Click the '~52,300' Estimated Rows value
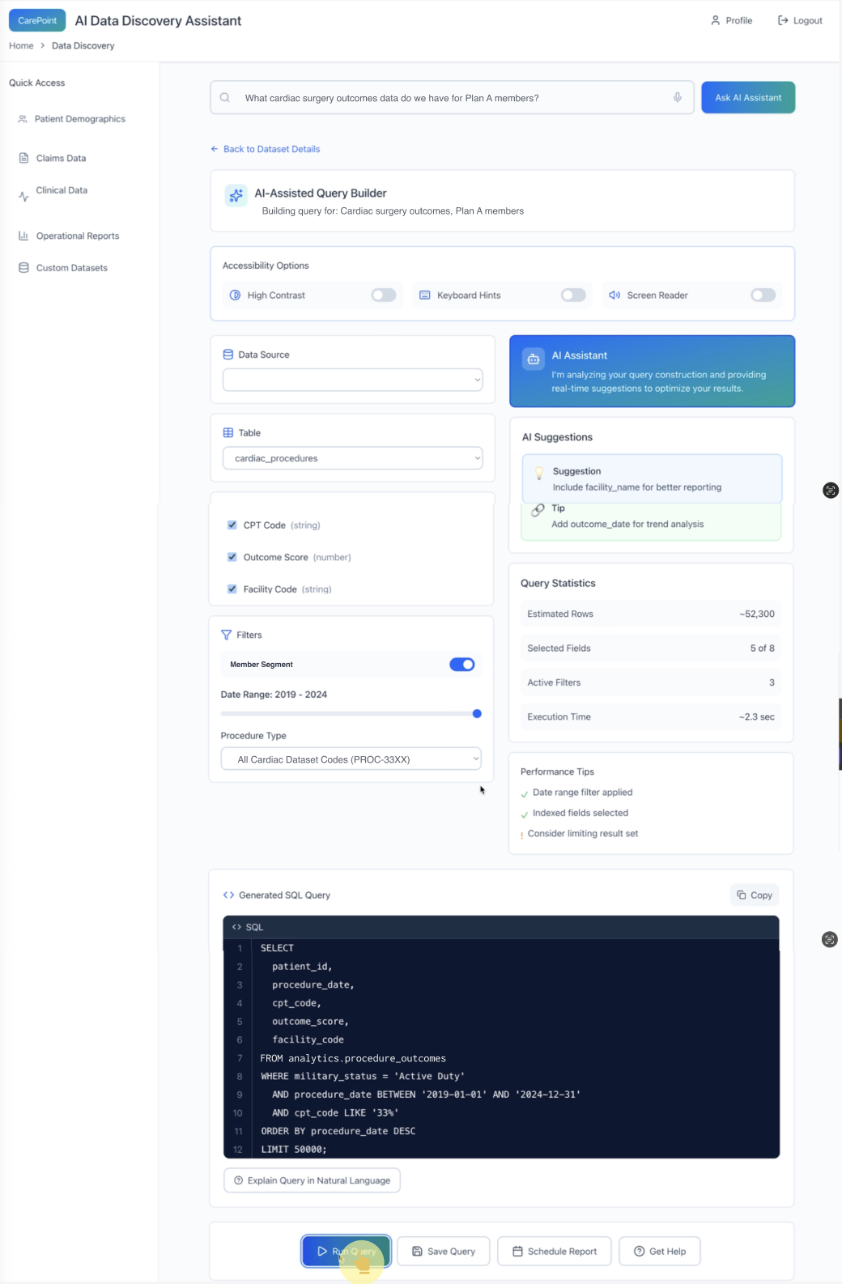This screenshot has width=842, height=1284. [757, 614]
